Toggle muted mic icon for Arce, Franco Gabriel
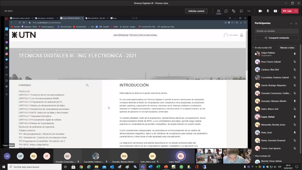 [295, 62]
